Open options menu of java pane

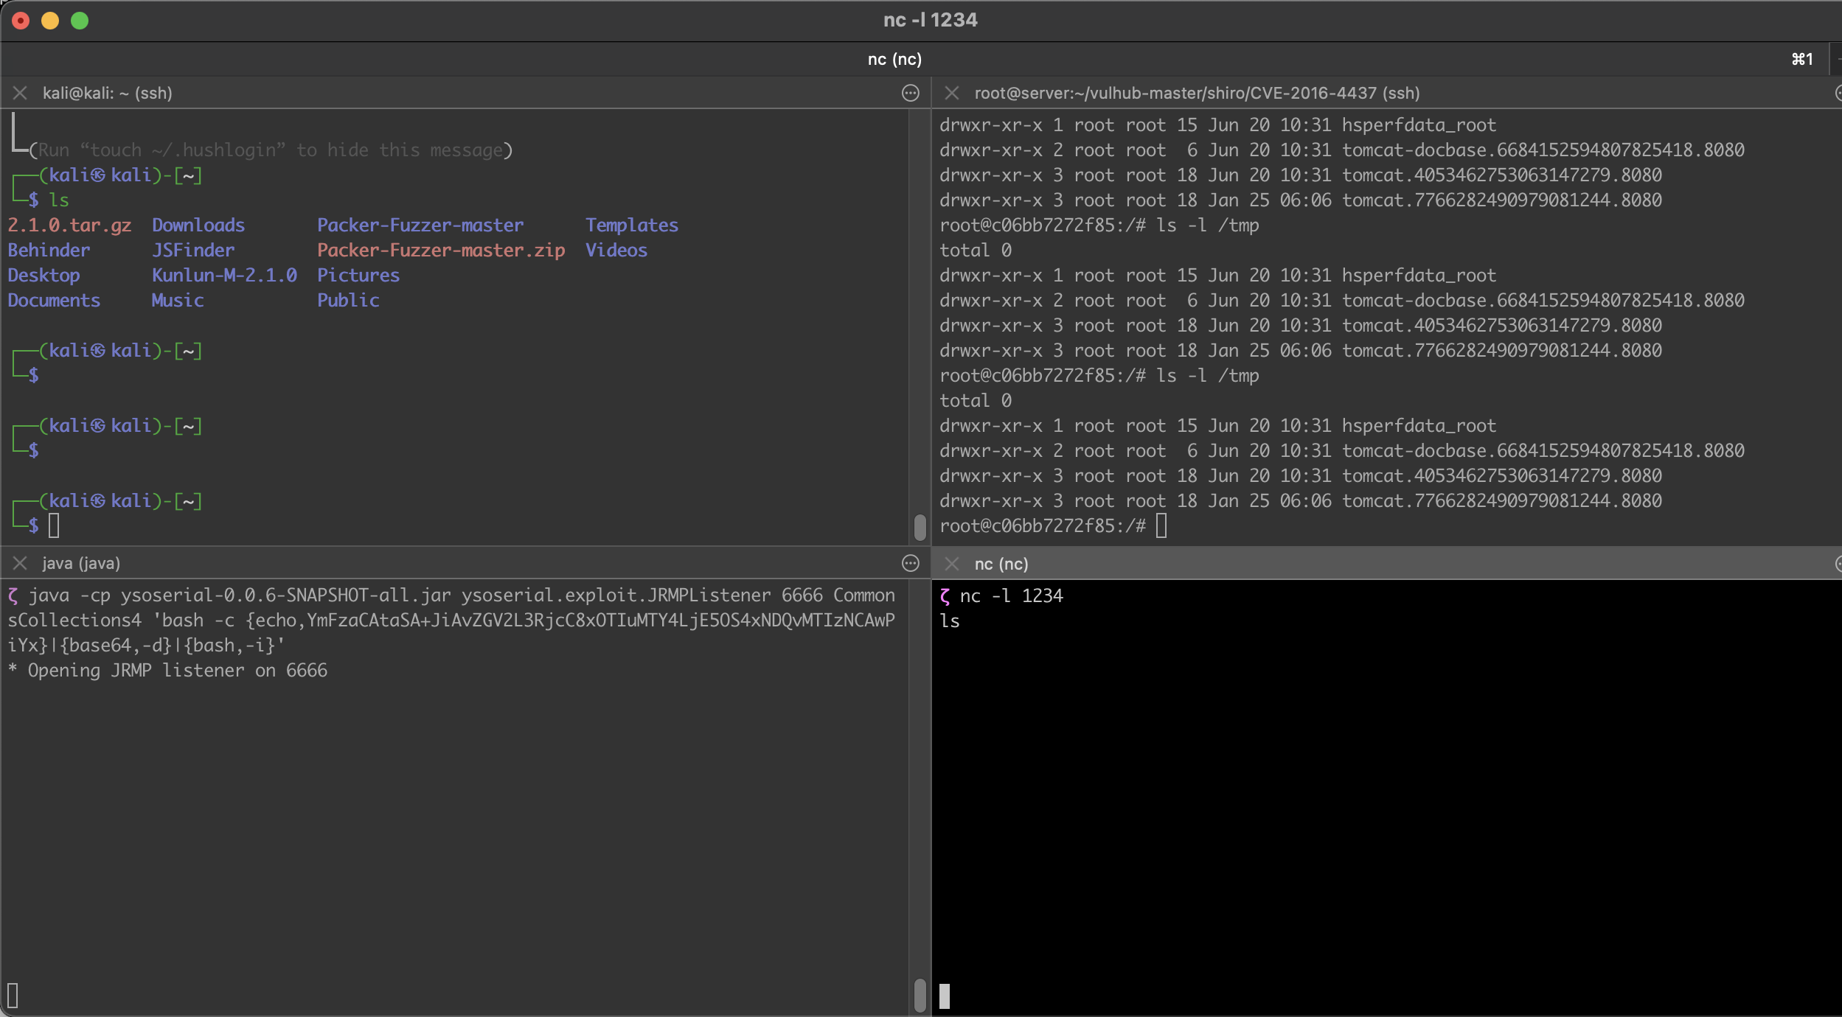click(911, 563)
